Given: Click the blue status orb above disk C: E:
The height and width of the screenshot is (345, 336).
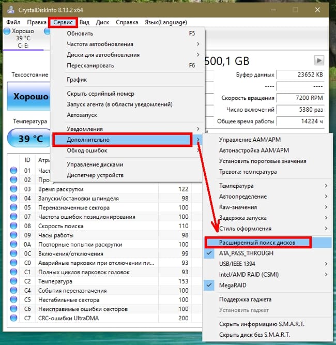Looking at the screenshot, I should (x=7, y=31).
